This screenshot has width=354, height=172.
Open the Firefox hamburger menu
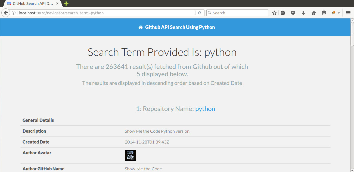click(348, 13)
